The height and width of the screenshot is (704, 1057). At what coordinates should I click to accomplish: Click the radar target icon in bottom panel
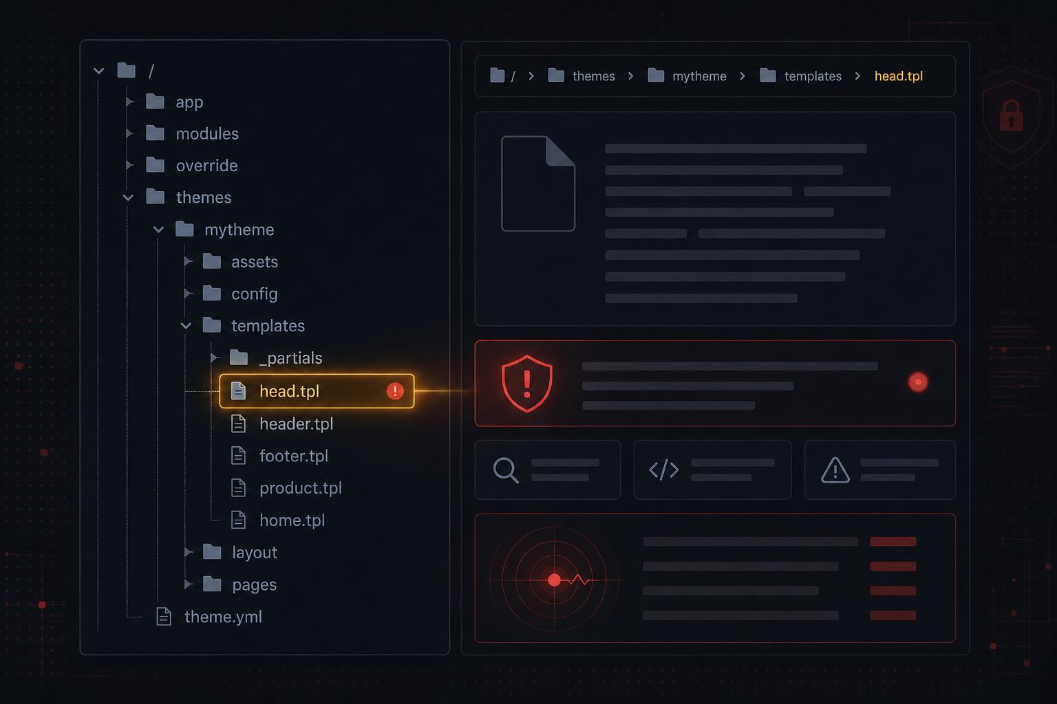tap(555, 580)
